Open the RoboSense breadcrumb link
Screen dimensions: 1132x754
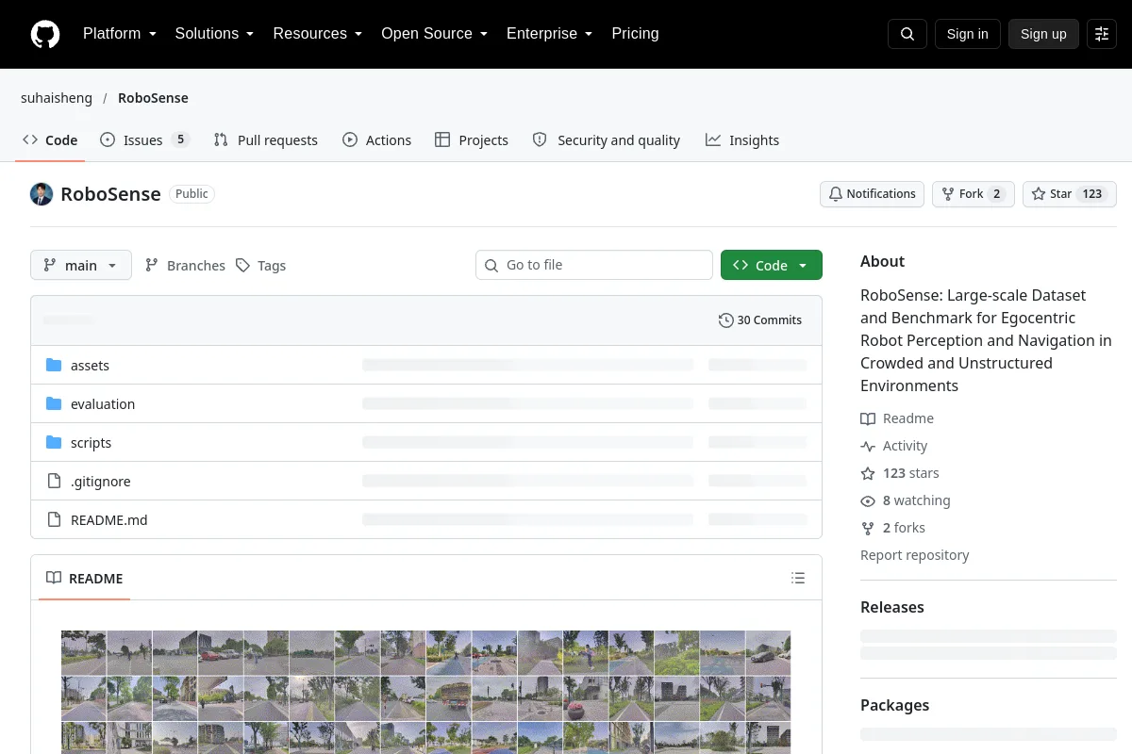153,98
